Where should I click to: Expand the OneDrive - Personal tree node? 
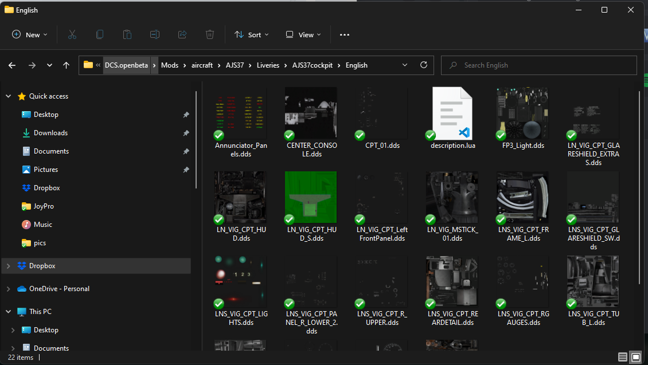8,289
